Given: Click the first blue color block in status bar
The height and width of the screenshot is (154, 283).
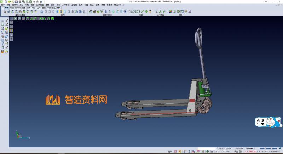Looking at the screenshot, I should pyautogui.click(x=262, y=149).
